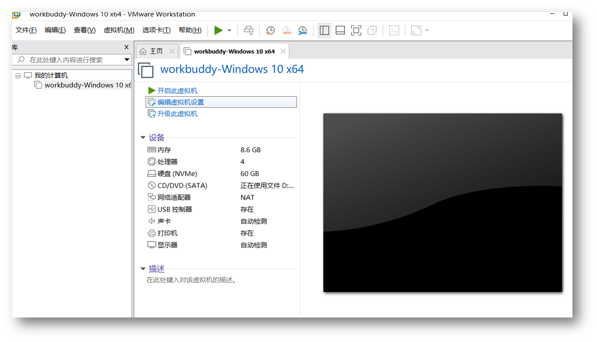Image resolution: width=597 pixels, height=342 pixels.
Task: Select the USB 控制器 device row
Action: [220, 209]
